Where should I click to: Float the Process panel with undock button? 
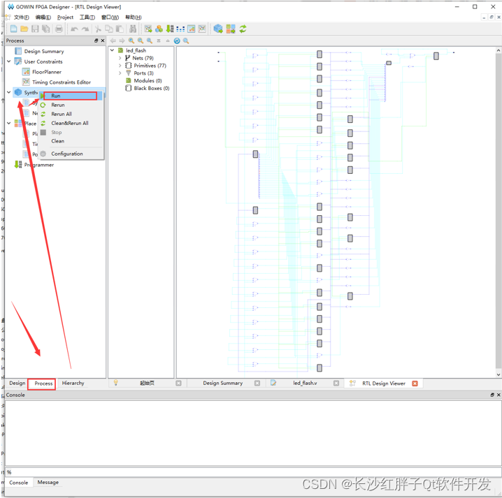pos(96,41)
